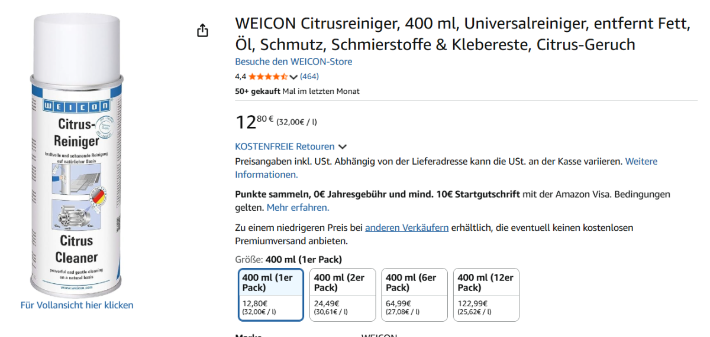Click the WEICON Citrusreiniger product title

pyautogui.click(x=462, y=34)
